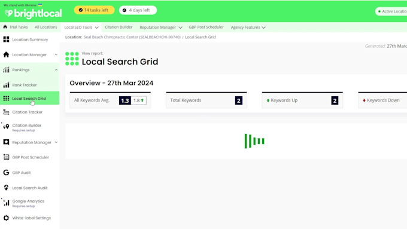Open GBP Post Scheduler in top navigation
The width and height of the screenshot is (407, 229).
(206, 27)
